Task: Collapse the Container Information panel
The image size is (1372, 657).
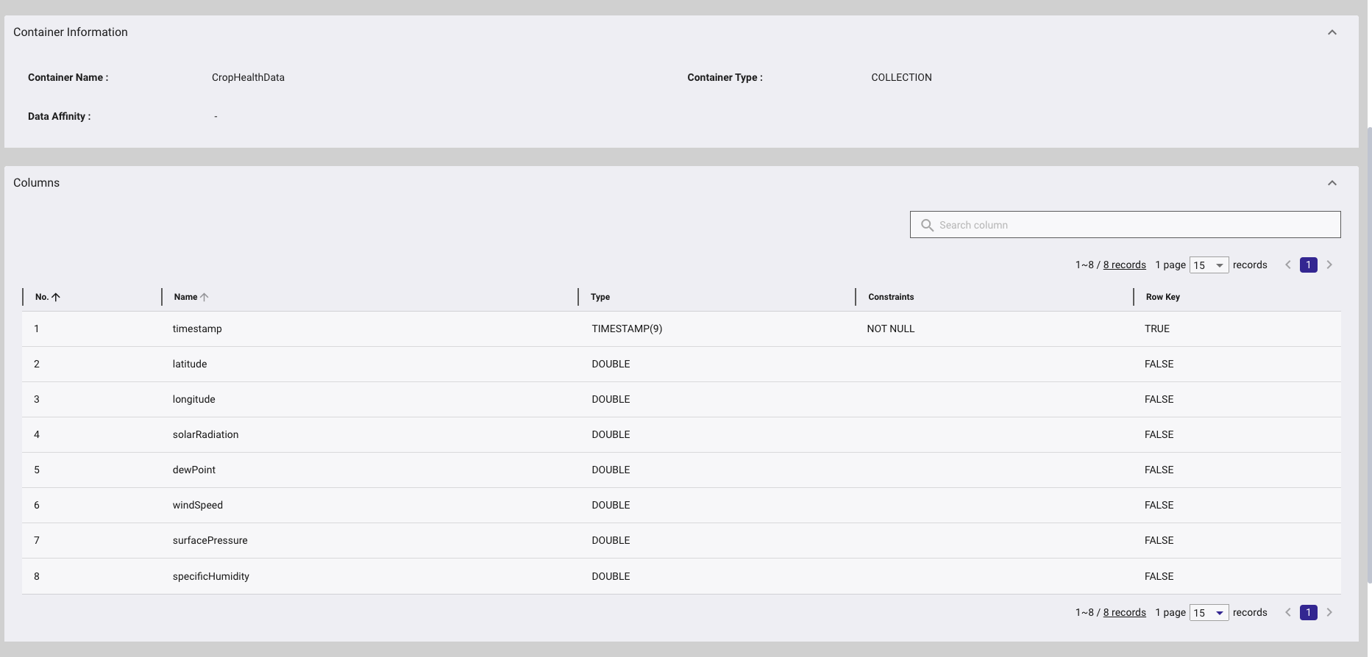Action: point(1332,32)
